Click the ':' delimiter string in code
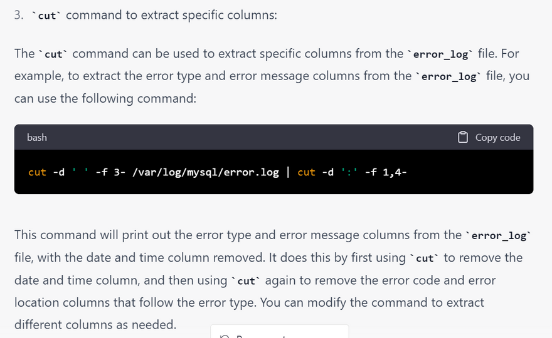Viewport: 552px width, 338px height. point(348,172)
